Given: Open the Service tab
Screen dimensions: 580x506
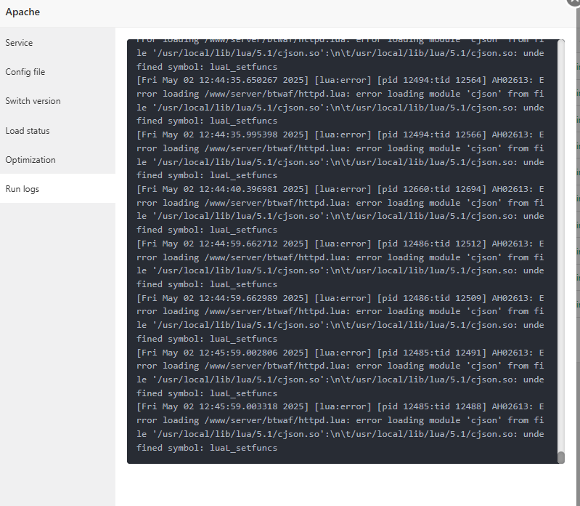Looking at the screenshot, I should (57, 43).
